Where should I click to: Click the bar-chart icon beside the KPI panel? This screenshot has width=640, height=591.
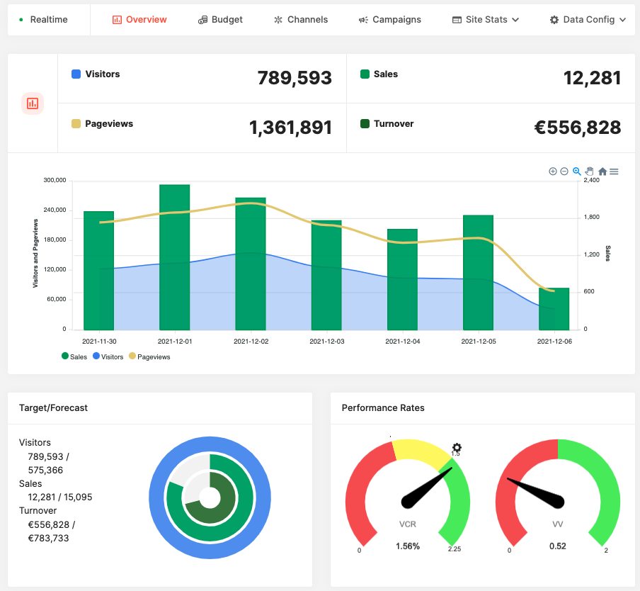tap(32, 103)
